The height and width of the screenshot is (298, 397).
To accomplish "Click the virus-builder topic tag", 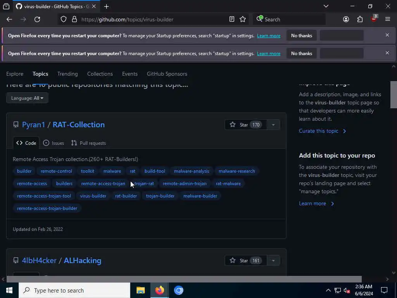I will click(93, 196).
